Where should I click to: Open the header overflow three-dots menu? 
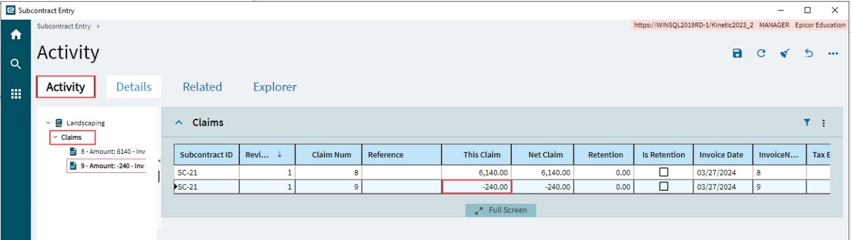(833, 54)
